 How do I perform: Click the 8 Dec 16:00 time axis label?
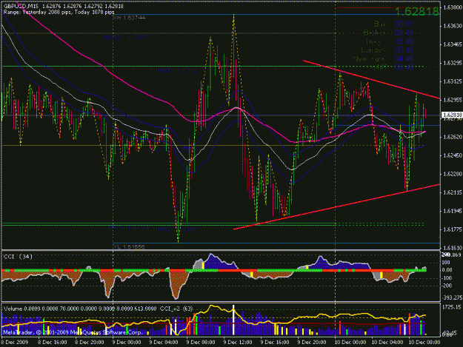point(53,343)
